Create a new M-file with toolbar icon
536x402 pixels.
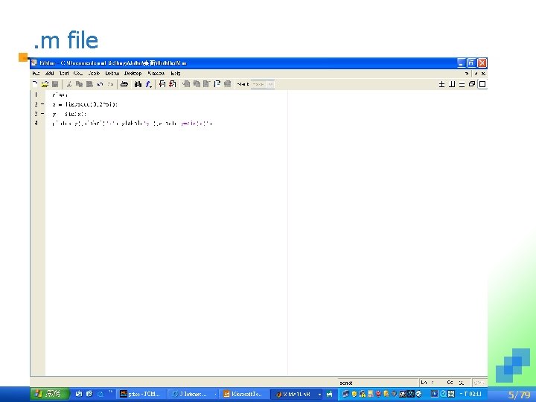(x=34, y=84)
